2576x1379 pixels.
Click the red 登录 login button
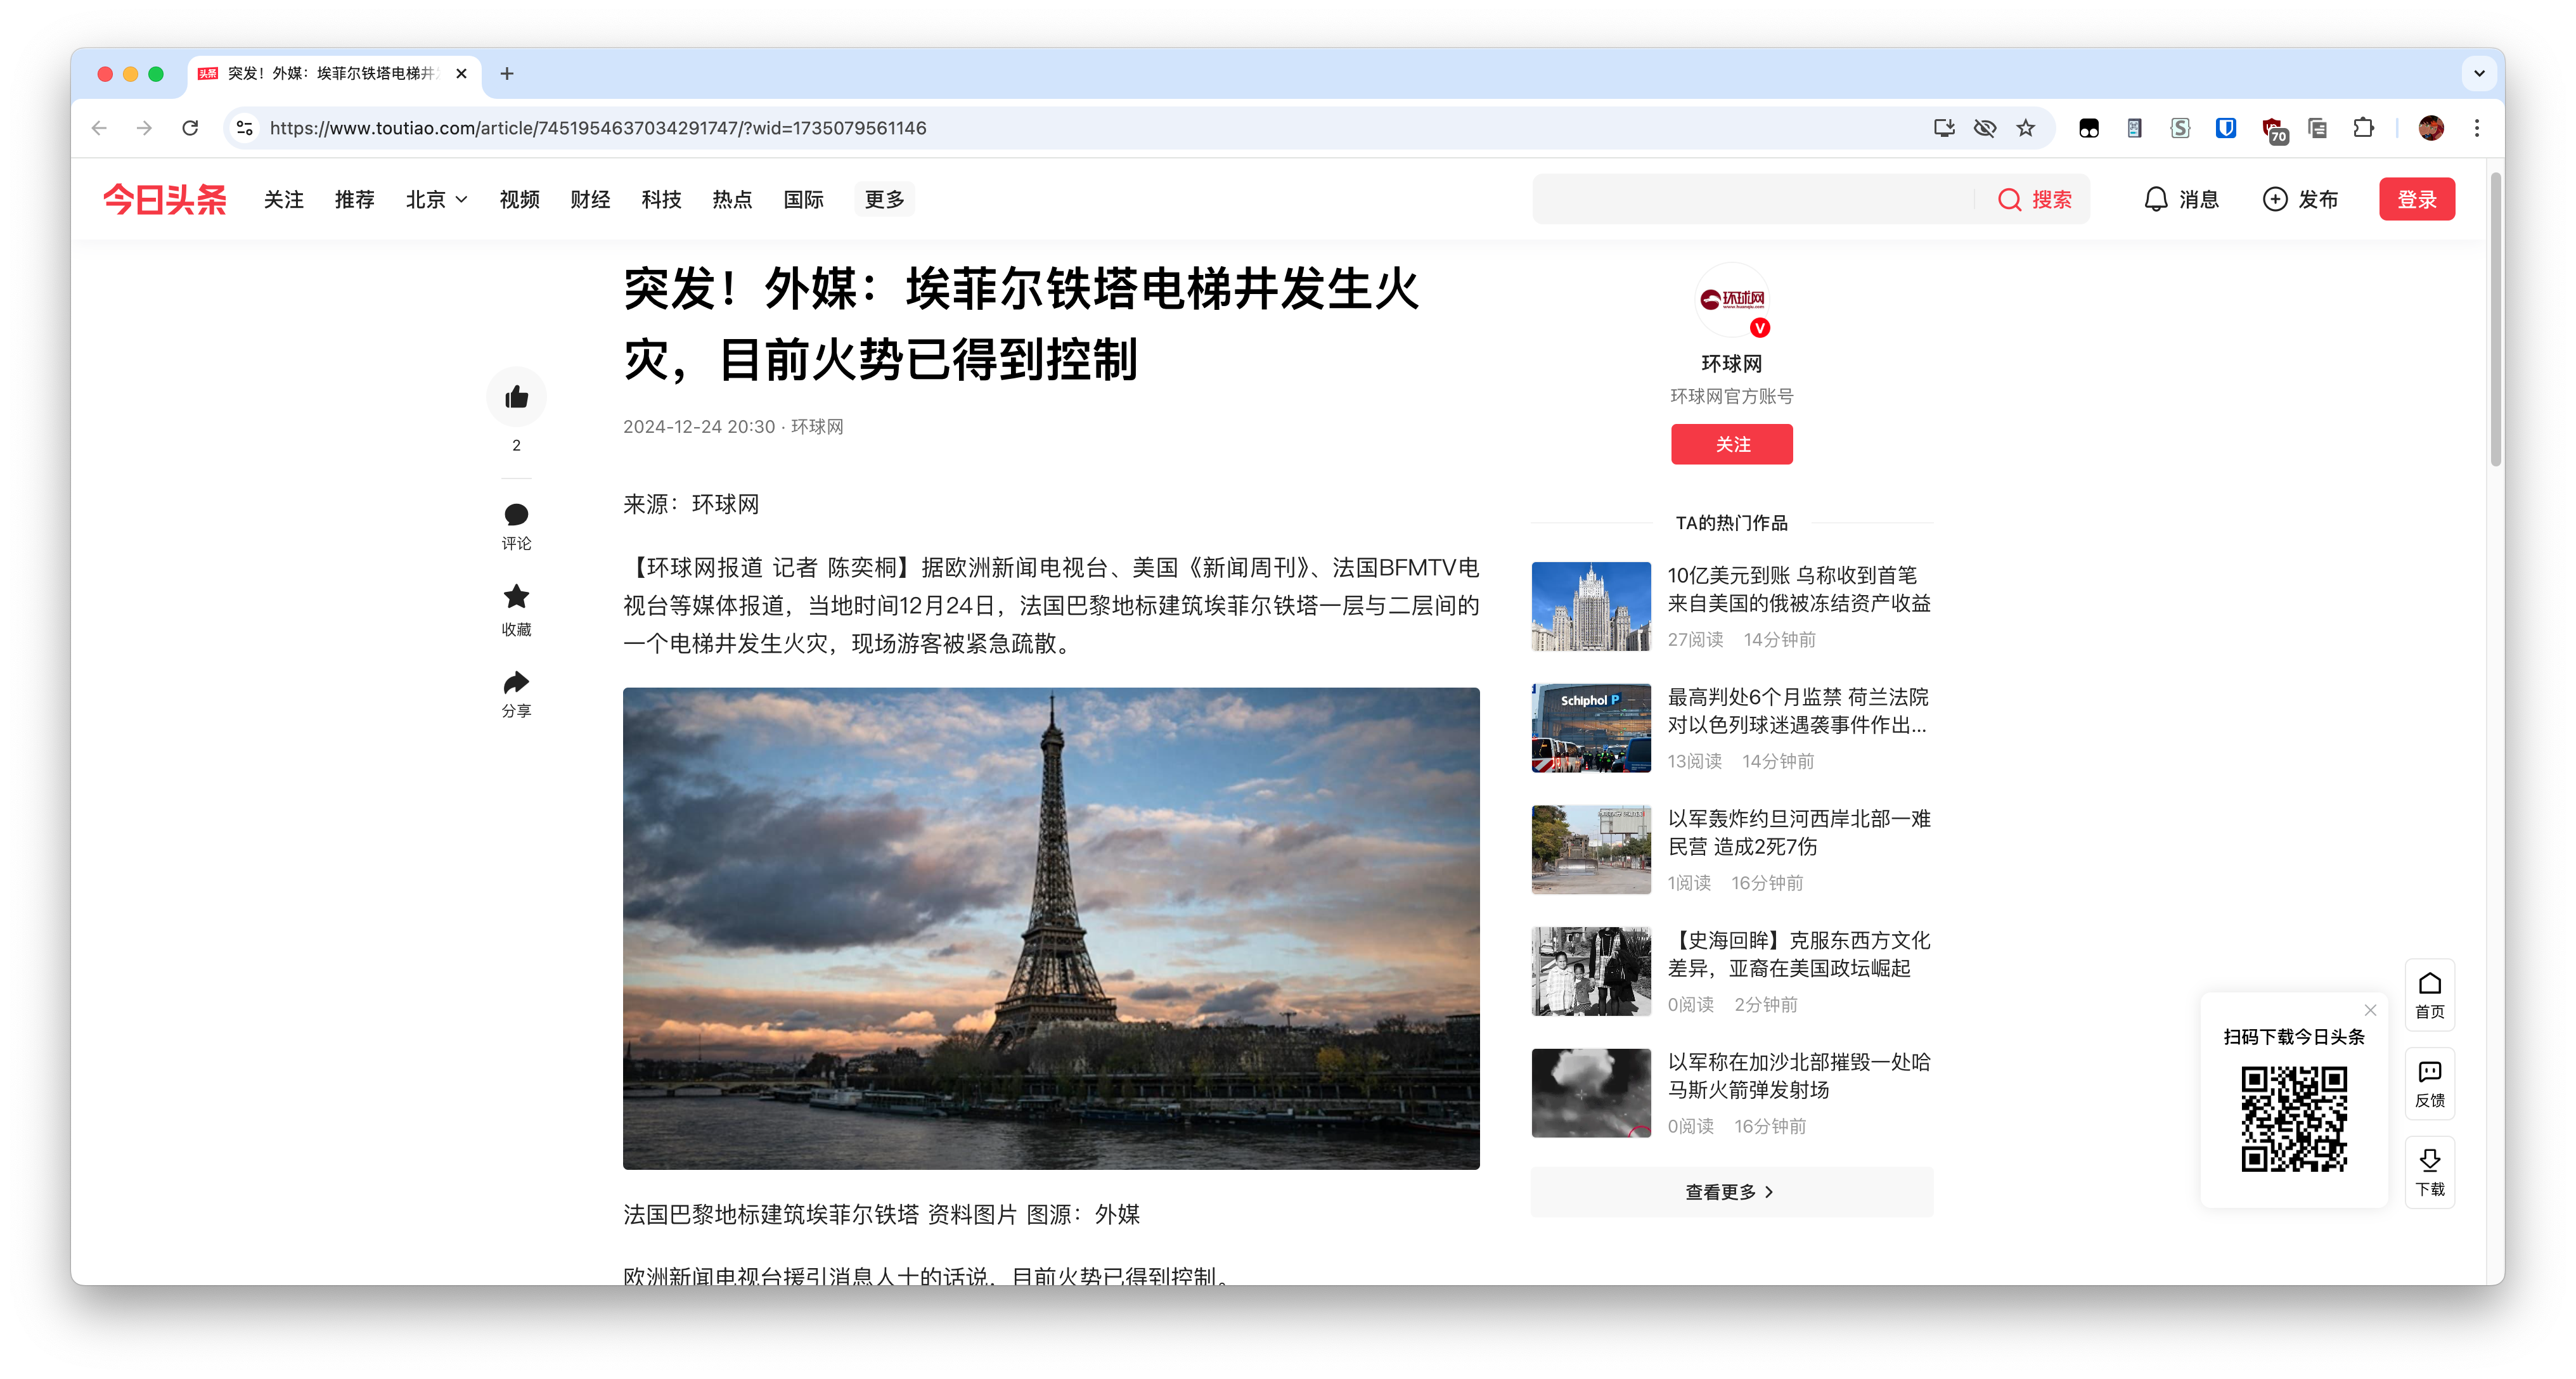(2417, 199)
